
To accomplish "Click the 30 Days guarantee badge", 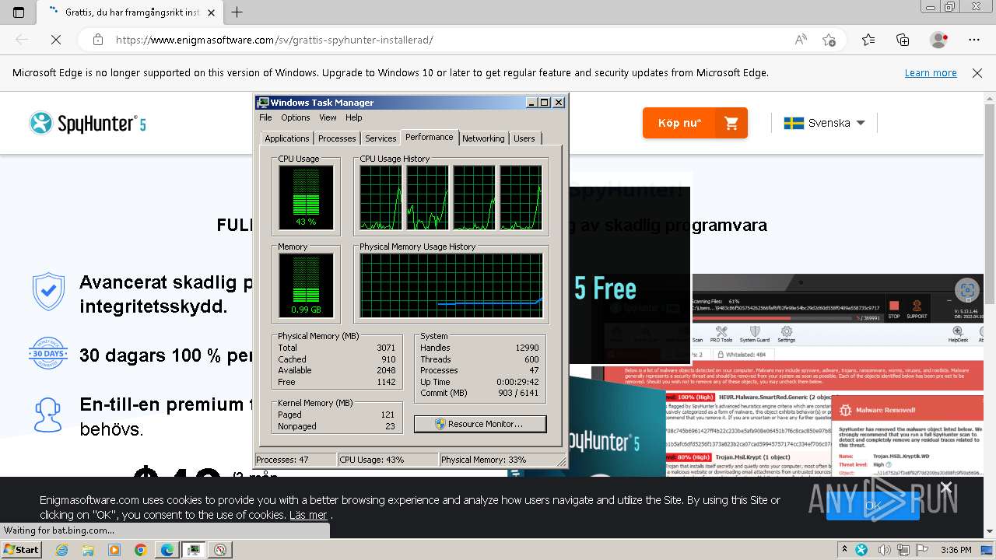I will [48, 353].
